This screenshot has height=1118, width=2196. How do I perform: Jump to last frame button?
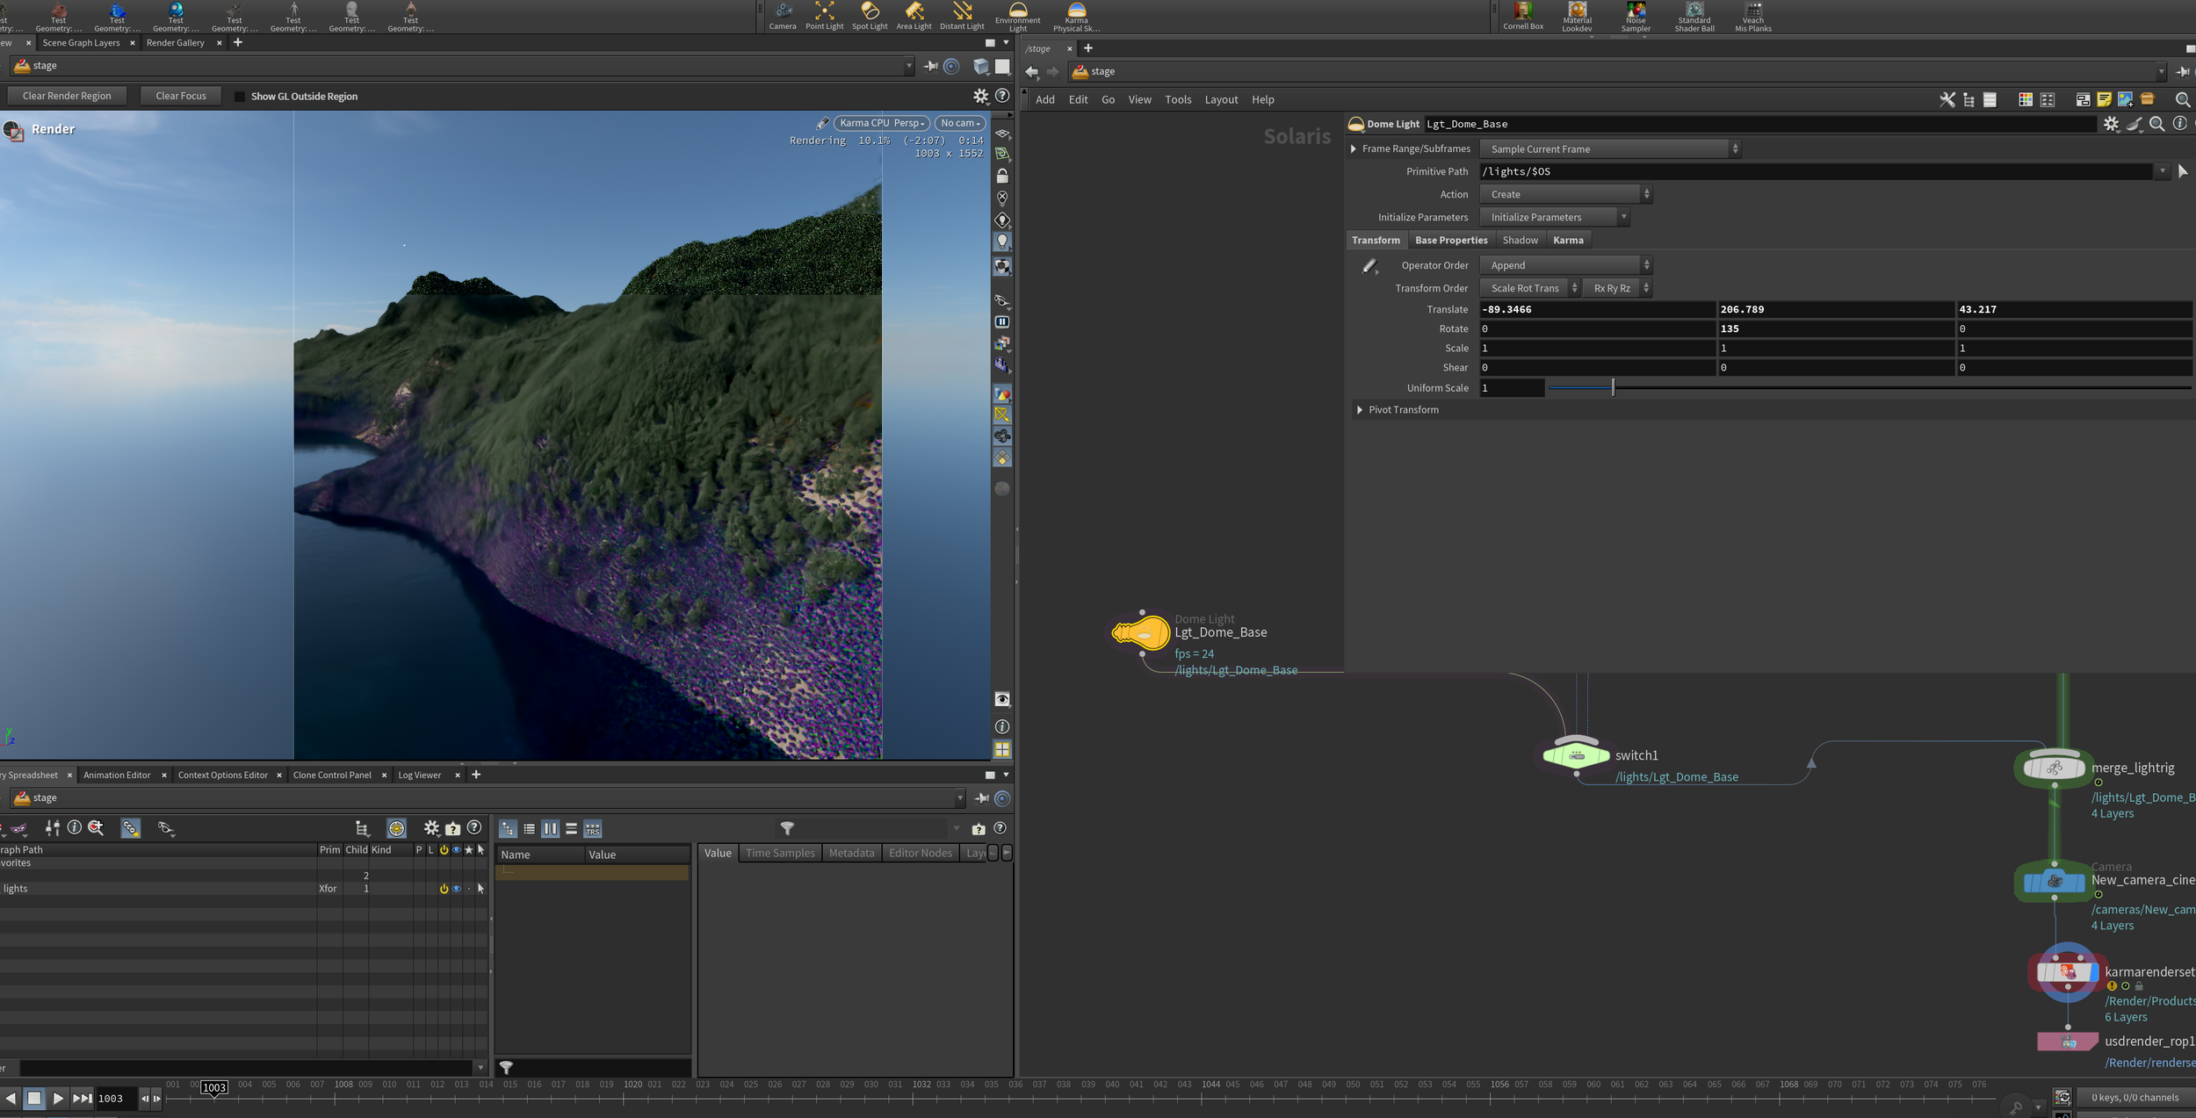82,1098
